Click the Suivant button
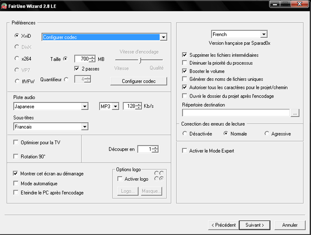Screen dimensions: 311x235 255,225
